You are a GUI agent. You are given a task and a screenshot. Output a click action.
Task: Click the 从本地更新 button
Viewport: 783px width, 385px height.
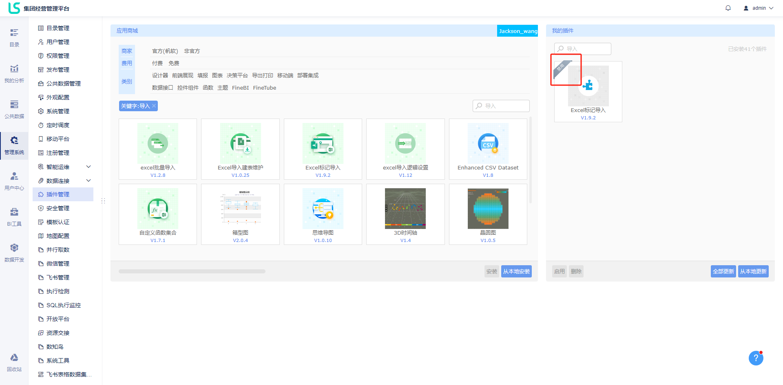point(753,271)
